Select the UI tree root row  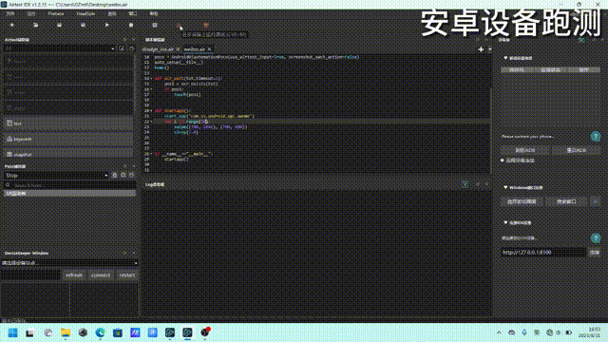[69, 193]
